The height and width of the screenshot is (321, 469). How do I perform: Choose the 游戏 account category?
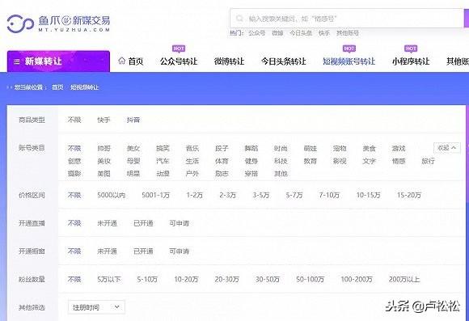tap(399, 149)
